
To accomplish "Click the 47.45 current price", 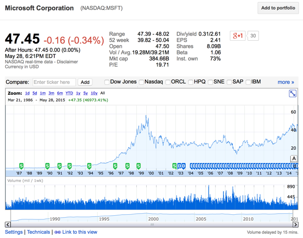I will click(22, 39).
